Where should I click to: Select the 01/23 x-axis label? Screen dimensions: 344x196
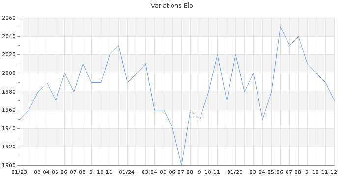click(19, 172)
